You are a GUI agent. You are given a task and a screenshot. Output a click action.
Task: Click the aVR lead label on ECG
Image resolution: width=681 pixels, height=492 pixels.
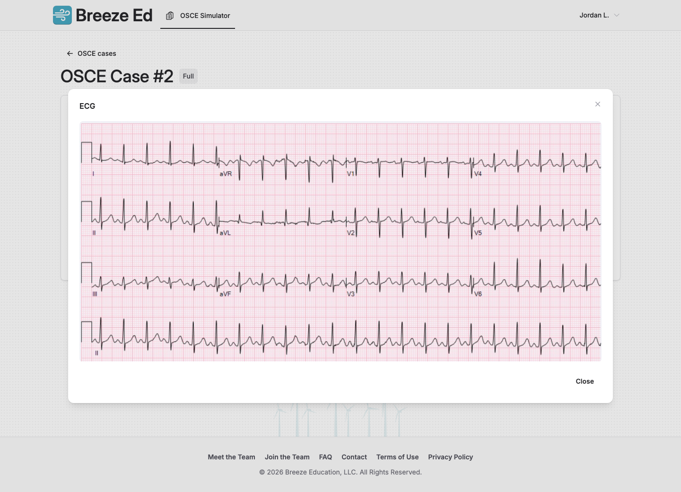(226, 174)
